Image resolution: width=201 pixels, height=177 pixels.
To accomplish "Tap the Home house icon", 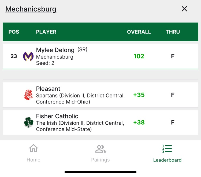I will 33,148.
